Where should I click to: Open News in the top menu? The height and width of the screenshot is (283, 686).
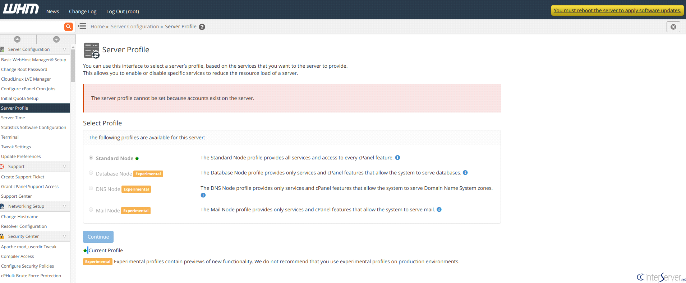tap(52, 11)
